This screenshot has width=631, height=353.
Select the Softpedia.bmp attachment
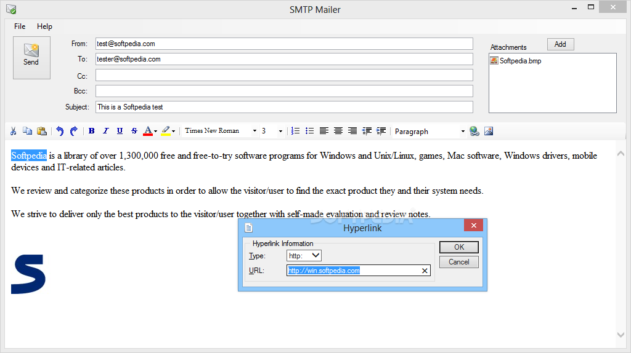[x=516, y=61]
